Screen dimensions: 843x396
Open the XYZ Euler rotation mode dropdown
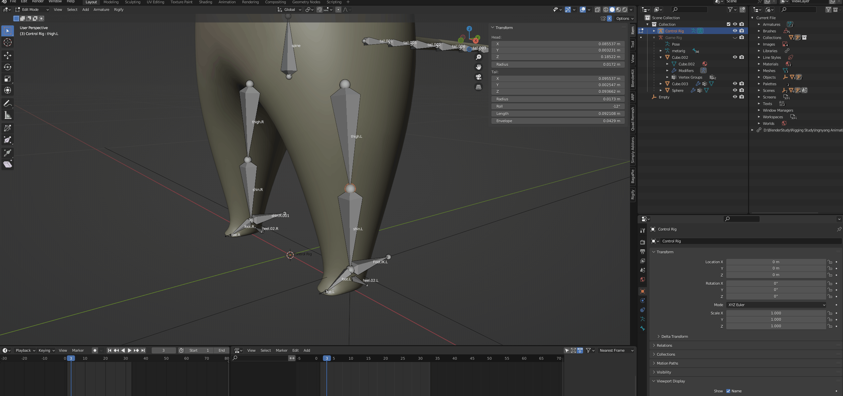(x=776, y=305)
